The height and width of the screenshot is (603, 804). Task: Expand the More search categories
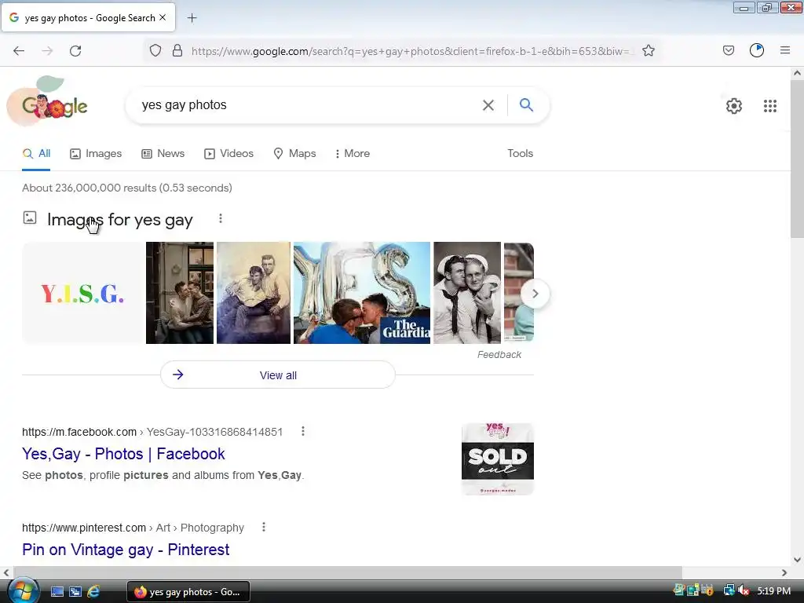click(353, 153)
